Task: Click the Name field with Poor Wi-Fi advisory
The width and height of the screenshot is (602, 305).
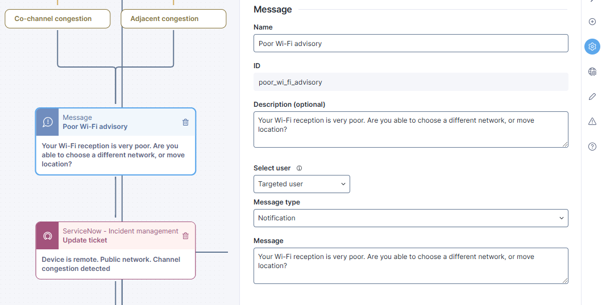Action: click(x=410, y=43)
